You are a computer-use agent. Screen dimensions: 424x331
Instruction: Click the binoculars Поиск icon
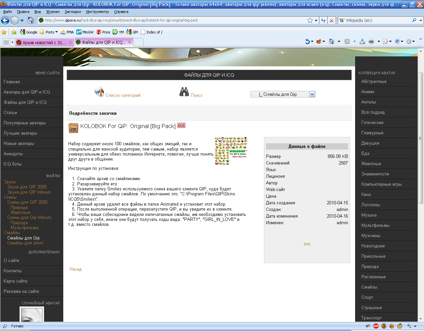click(184, 92)
